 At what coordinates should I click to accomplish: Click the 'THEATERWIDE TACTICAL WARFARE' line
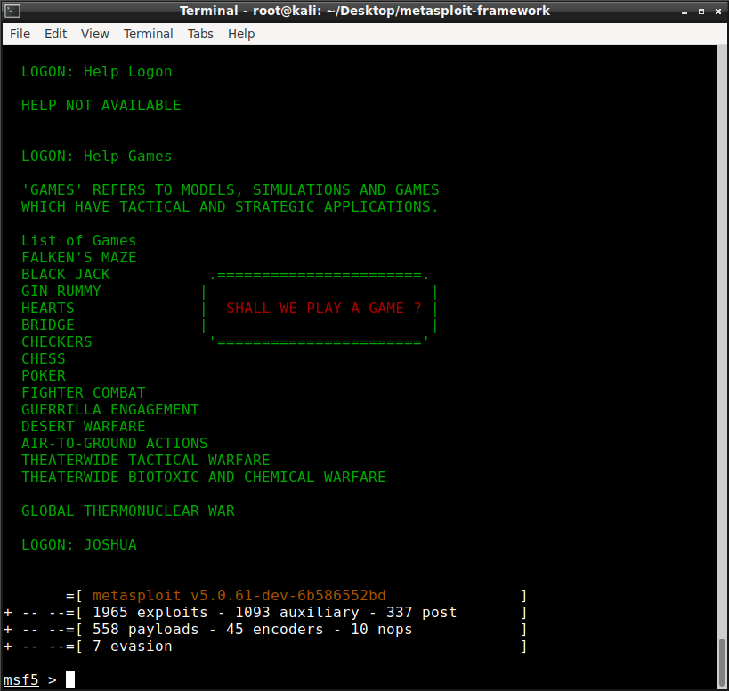[145, 460]
